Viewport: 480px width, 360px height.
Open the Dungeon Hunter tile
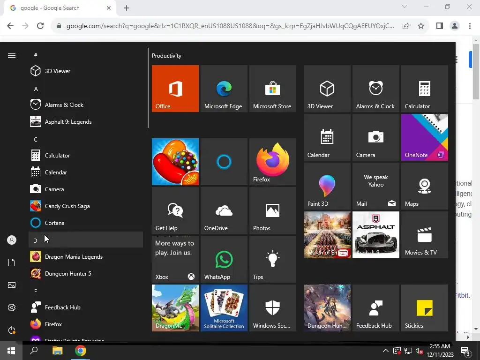coord(327,307)
